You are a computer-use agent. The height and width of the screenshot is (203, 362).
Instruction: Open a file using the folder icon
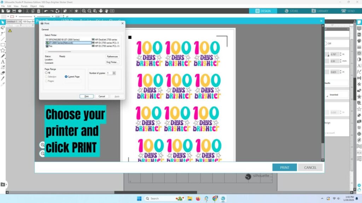(8, 11)
